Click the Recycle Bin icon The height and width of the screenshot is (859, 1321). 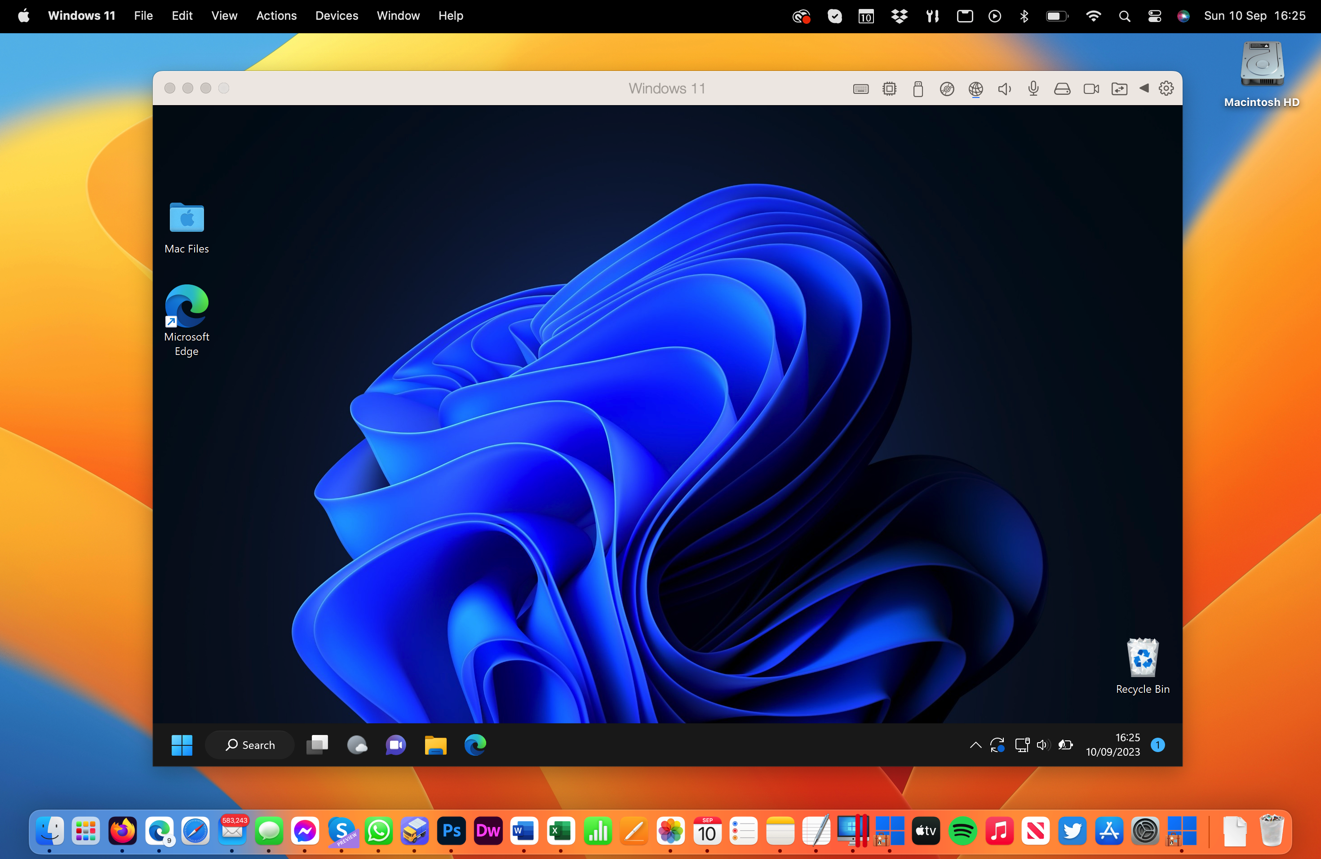point(1142,659)
